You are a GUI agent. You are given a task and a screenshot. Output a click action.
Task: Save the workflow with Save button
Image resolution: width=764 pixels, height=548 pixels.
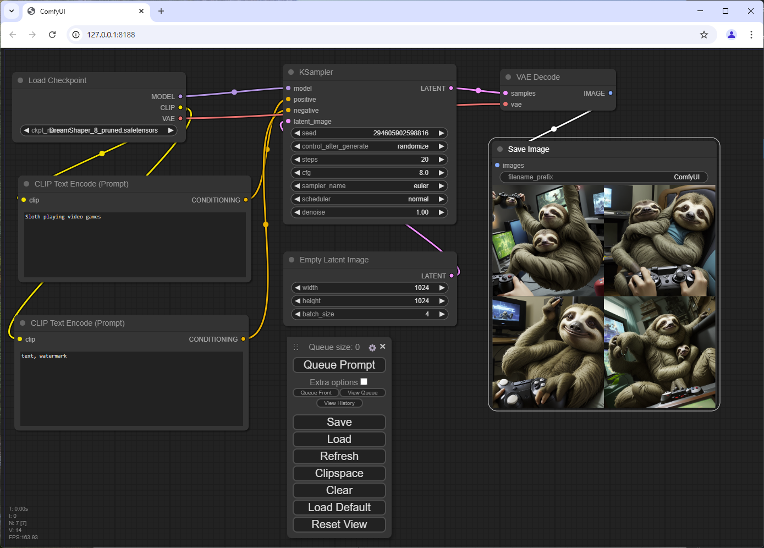tap(339, 422)
